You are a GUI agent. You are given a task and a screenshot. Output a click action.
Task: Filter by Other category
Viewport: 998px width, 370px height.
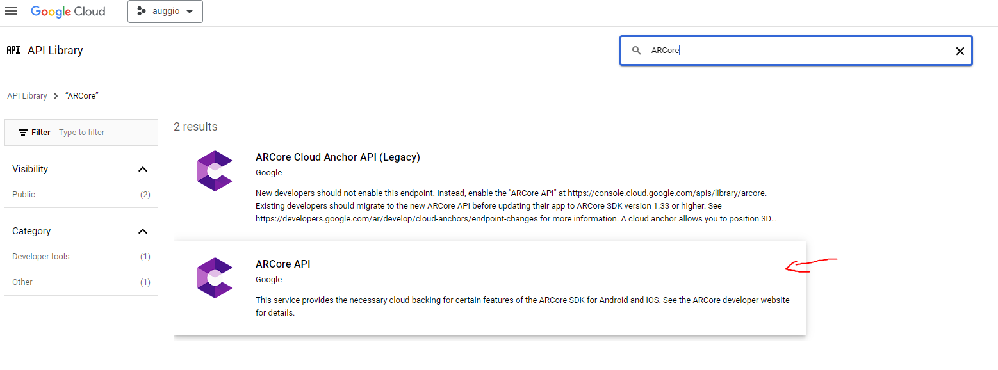(x=22, y=282)
